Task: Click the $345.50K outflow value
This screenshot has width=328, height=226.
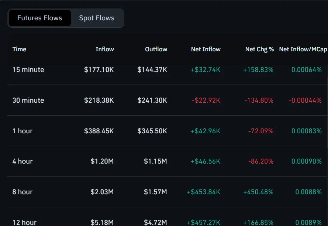Action: coord(152,131)
